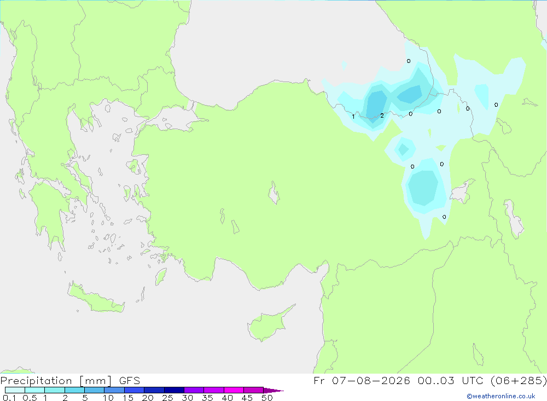Select the 30–35 mm purple legend swatch

pyautogui.click(x=194, y=390)
